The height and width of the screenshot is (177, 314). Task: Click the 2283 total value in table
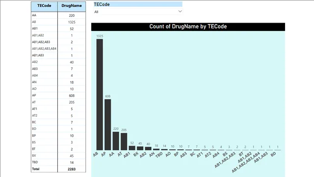click(72, 169)
